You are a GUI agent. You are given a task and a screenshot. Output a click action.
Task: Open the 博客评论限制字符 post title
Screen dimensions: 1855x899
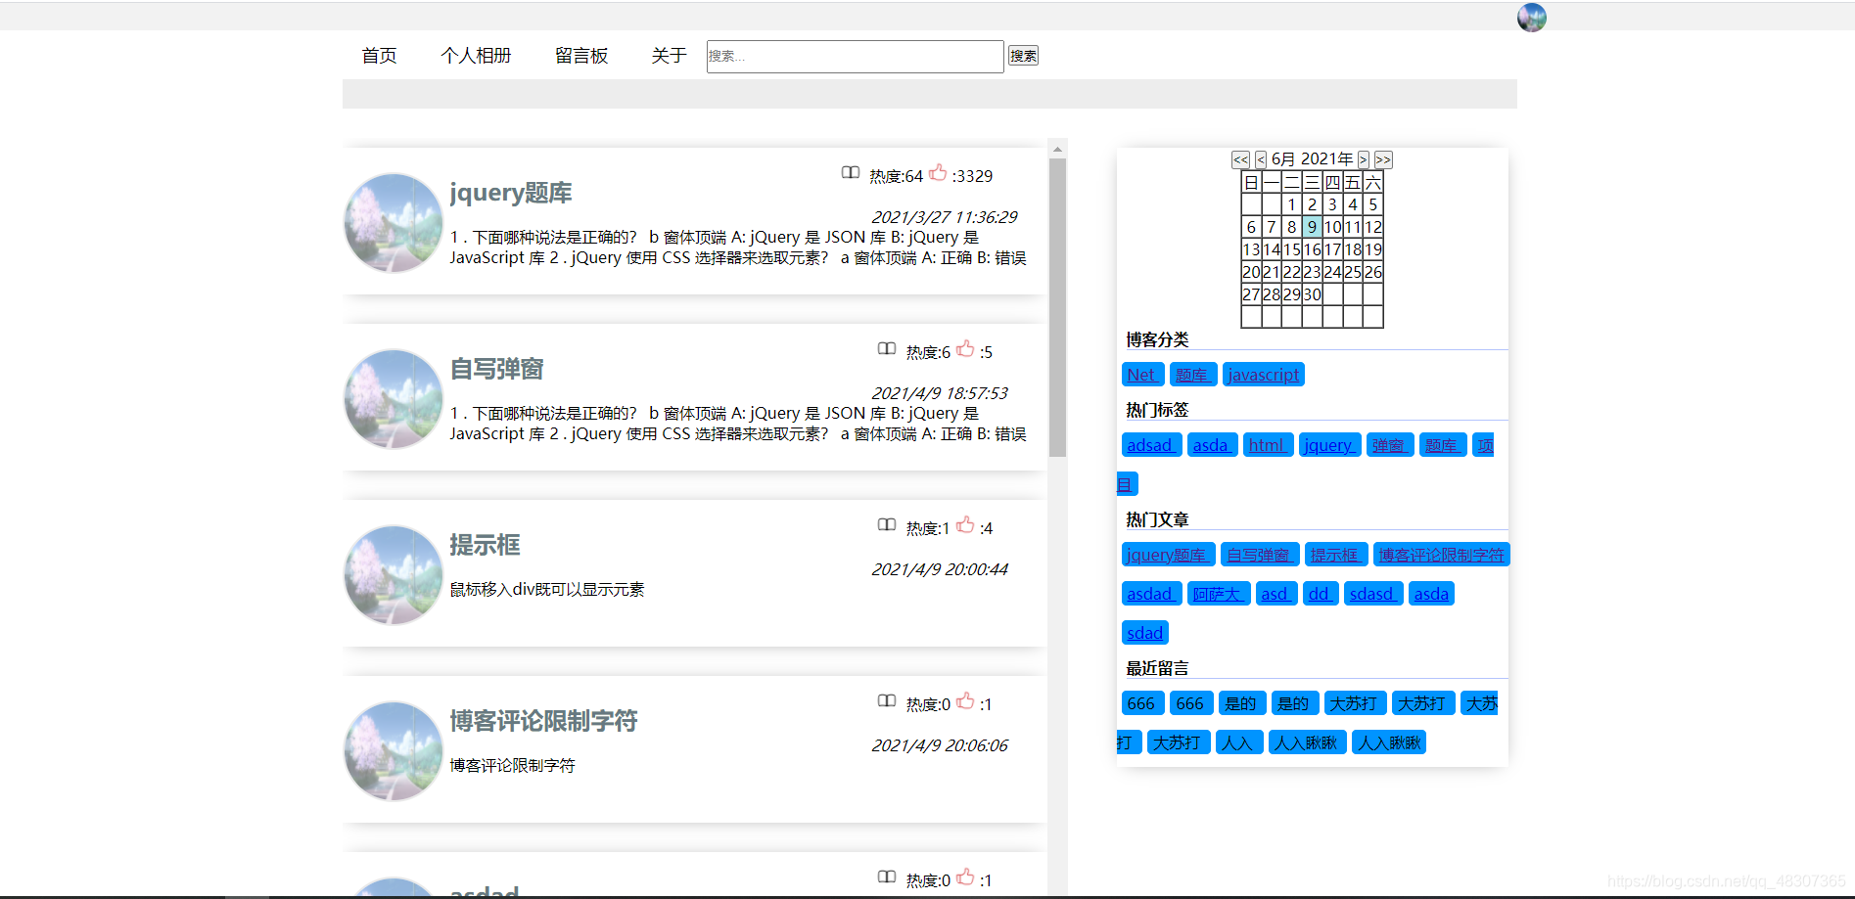(x=543, y=721)
